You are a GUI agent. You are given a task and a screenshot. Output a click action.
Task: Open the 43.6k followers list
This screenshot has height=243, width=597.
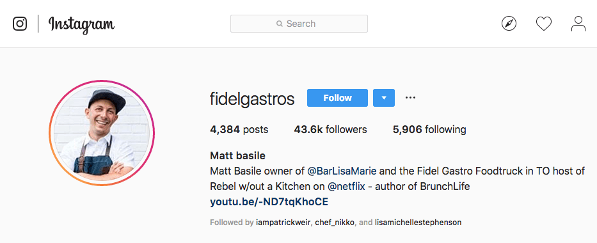(x=330, y=130)
